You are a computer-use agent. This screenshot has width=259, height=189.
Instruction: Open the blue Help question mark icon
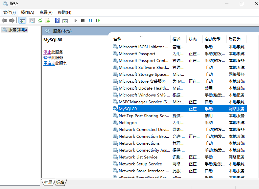(57, 20)
